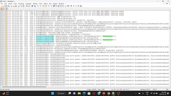This screenshot has height=96, width=171.
Task: Cut selection with the scissors icon
Action: [19, 6]
